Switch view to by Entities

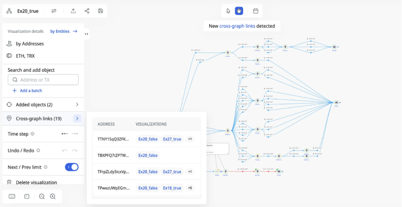pos(64,31)
